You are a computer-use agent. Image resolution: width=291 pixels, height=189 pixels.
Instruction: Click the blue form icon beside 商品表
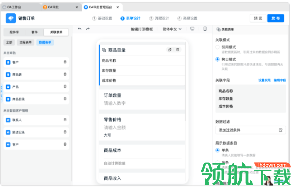pos(8,75)
